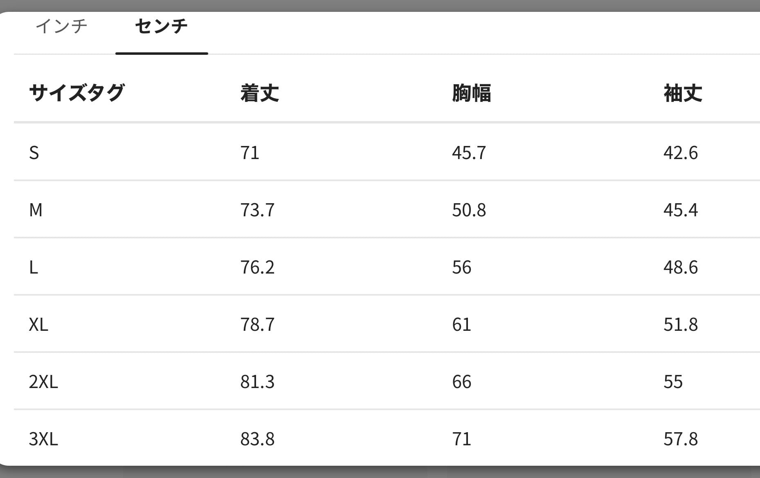Click the 73.7 length value for M
Viewport: 760px width, 478px height.
[x=257, y=210]
